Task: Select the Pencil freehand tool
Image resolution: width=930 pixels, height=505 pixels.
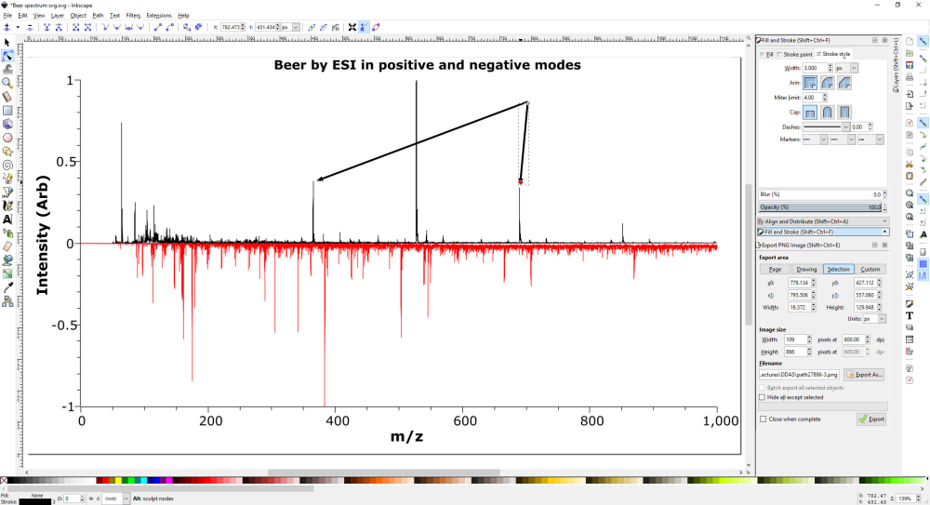Action: (x=7, y=179)
